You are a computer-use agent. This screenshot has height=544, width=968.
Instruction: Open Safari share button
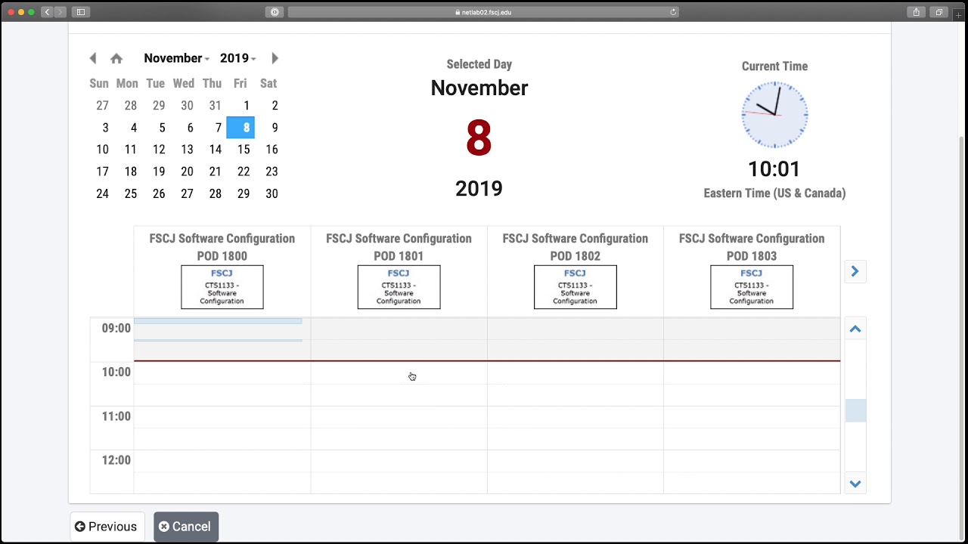point(917,12)
